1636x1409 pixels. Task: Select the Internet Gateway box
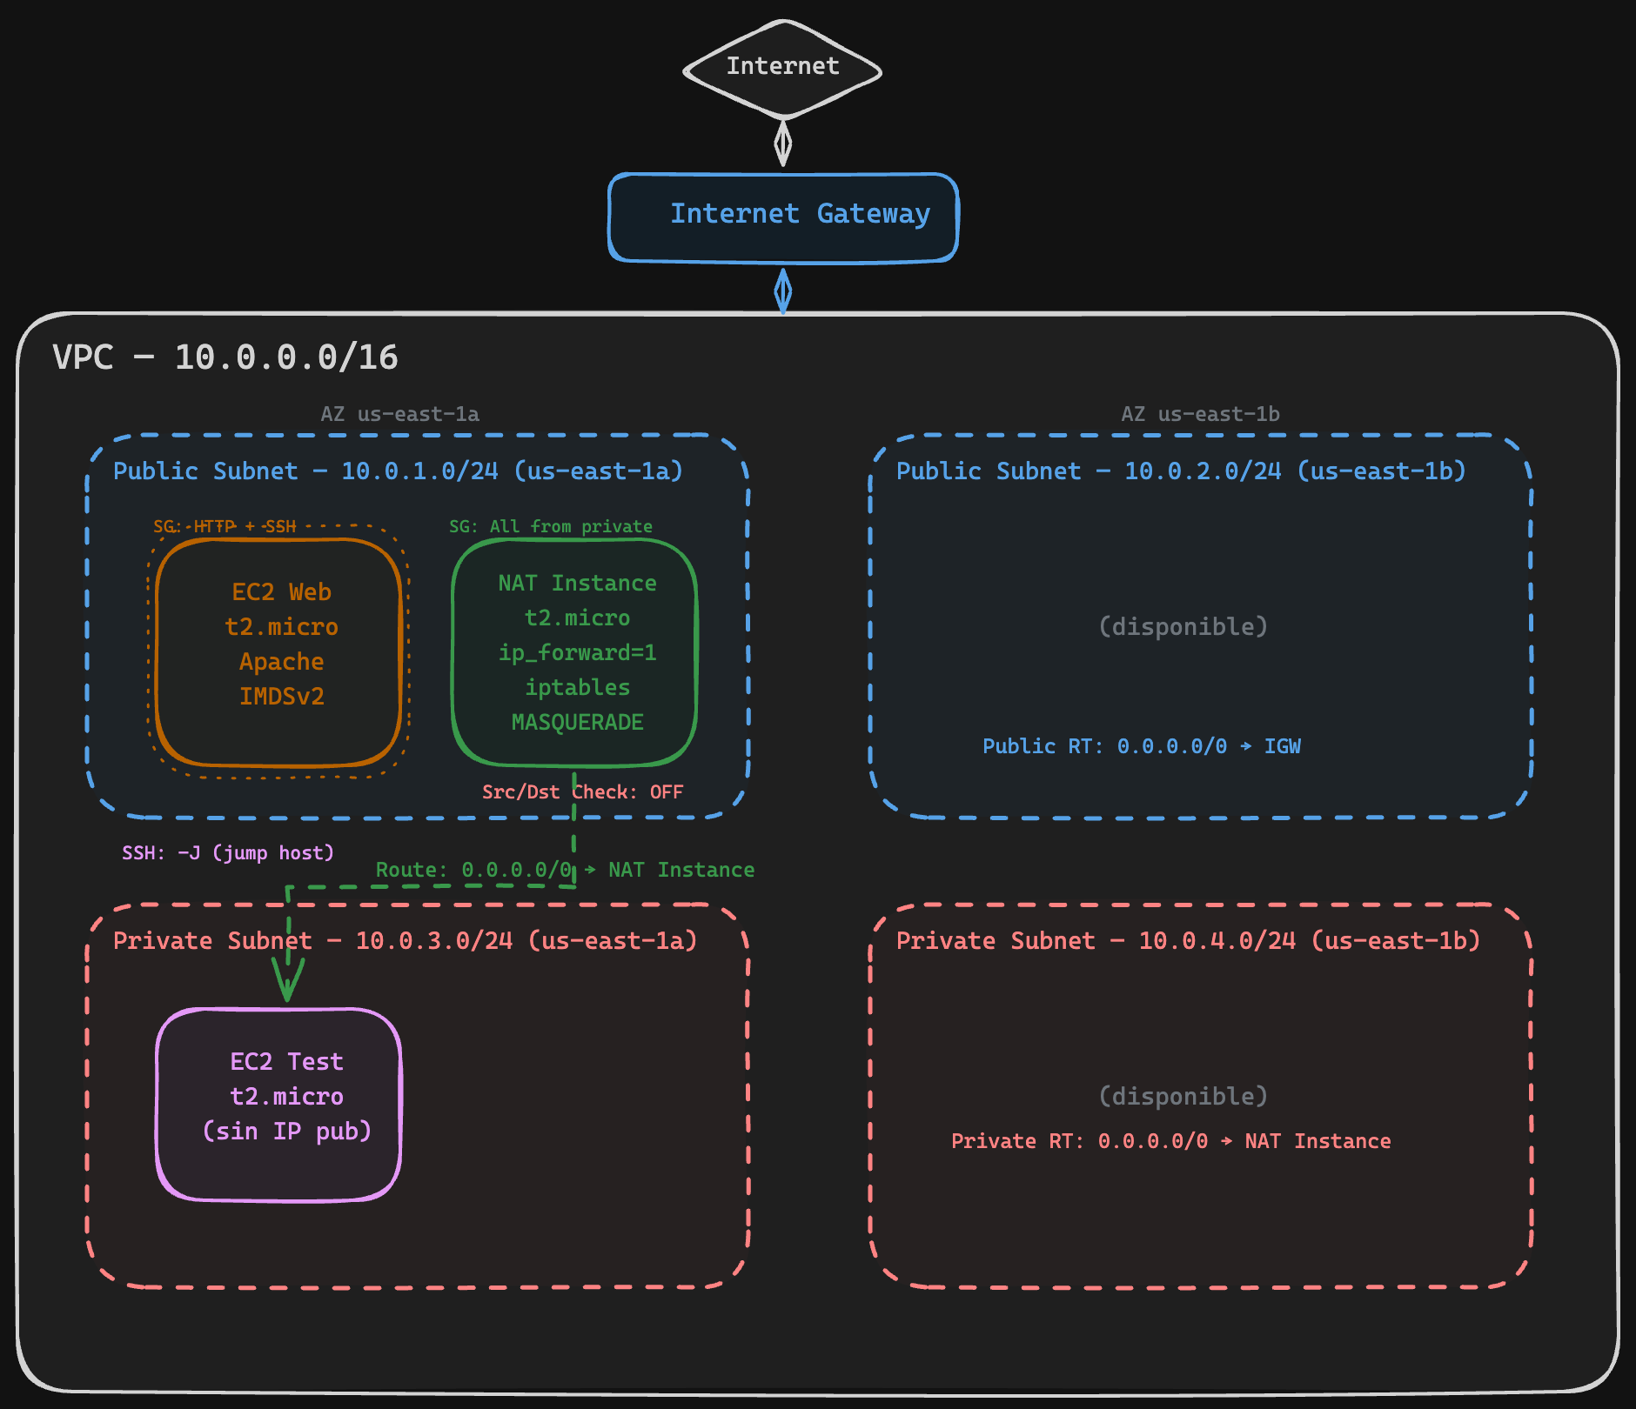coord(783,217)
